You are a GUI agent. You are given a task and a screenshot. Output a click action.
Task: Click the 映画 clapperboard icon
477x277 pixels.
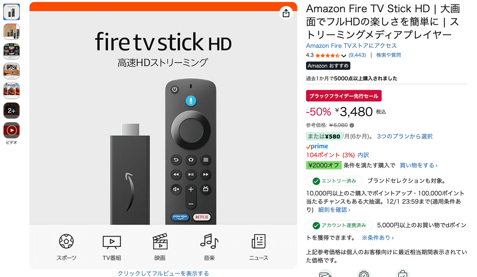coord(160,241)
